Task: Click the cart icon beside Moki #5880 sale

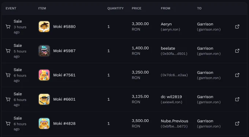Action: (8, 26)
